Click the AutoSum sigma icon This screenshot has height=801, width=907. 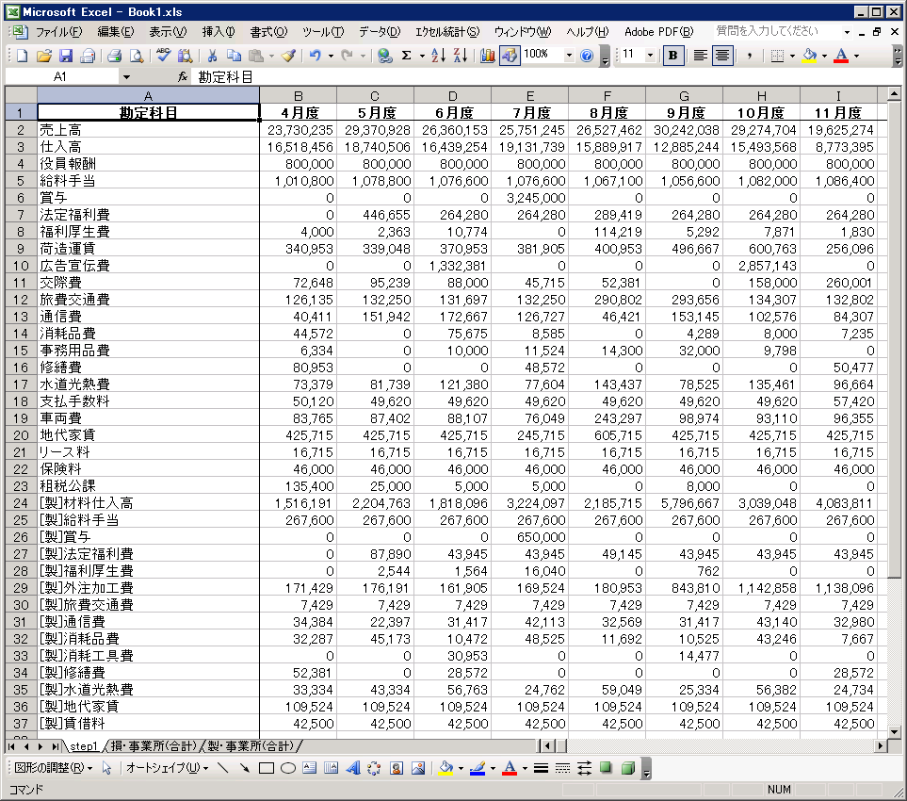(407, 56)
